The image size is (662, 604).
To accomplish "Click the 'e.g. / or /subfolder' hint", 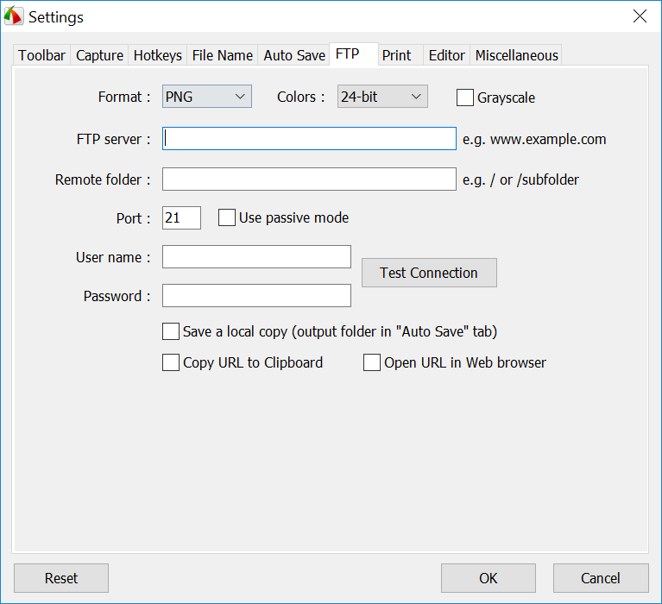I will pos(520,179).
